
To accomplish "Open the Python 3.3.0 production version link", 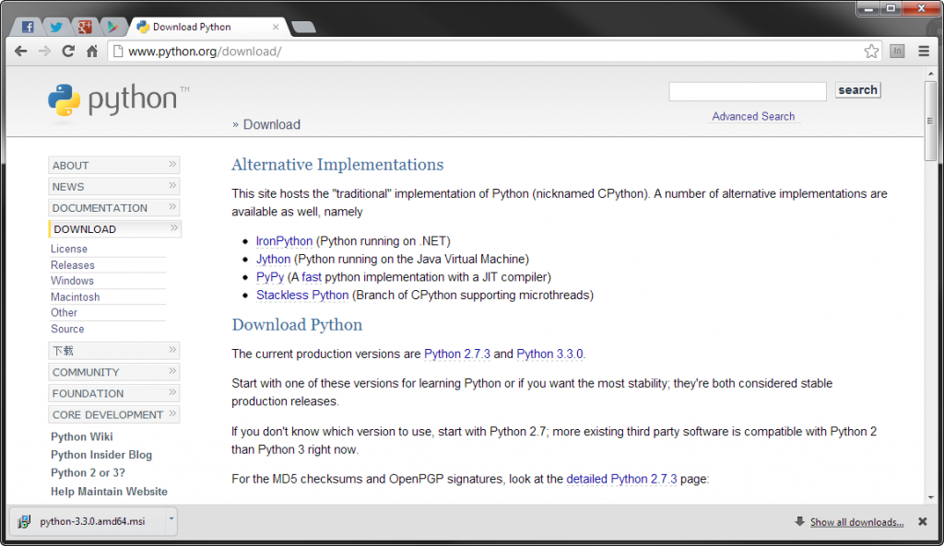I will tap(549, 354).
